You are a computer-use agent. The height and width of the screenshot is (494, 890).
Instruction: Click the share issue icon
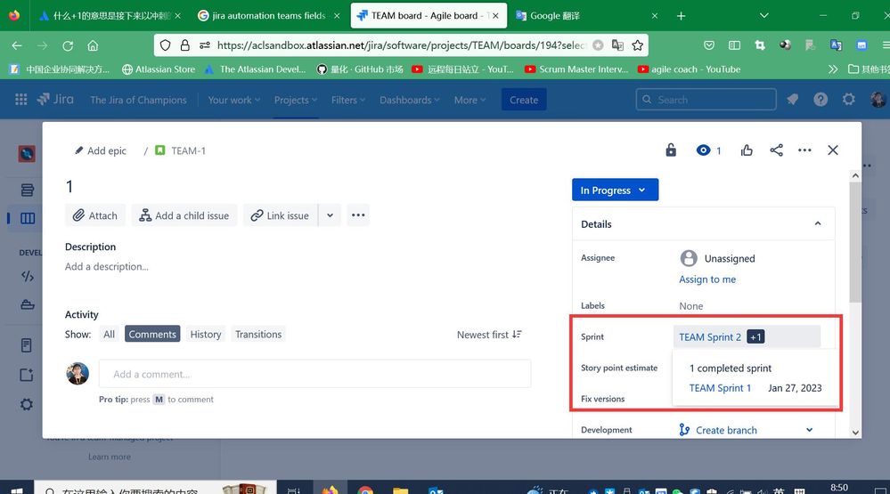(x=776, y=150)
